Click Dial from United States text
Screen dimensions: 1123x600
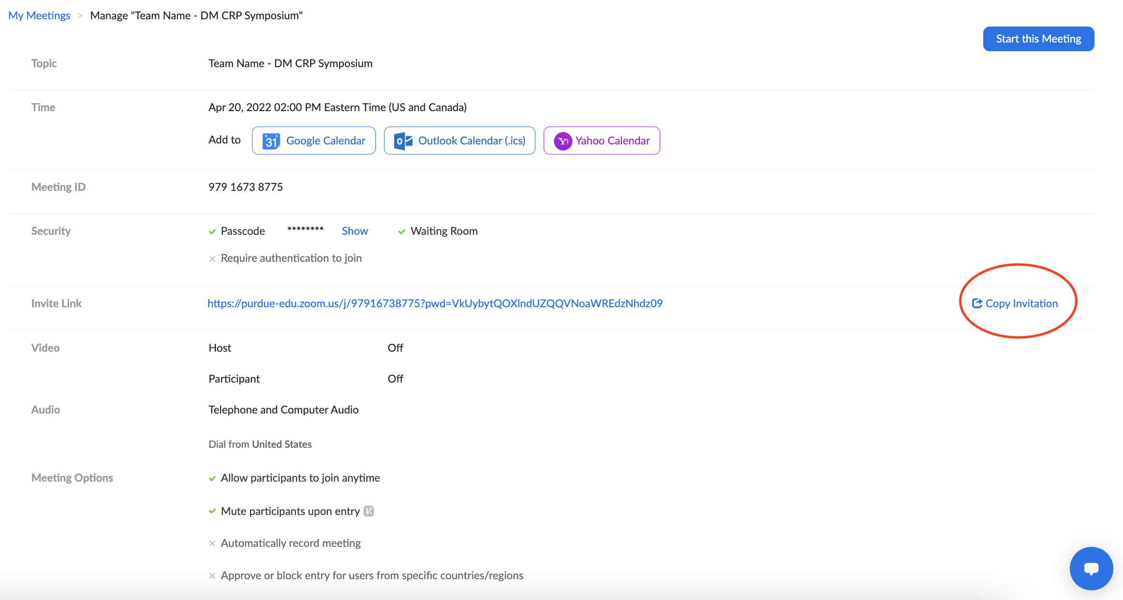point(260,444)
